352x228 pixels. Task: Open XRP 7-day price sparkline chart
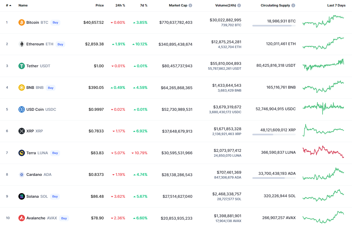pos(323,130)
